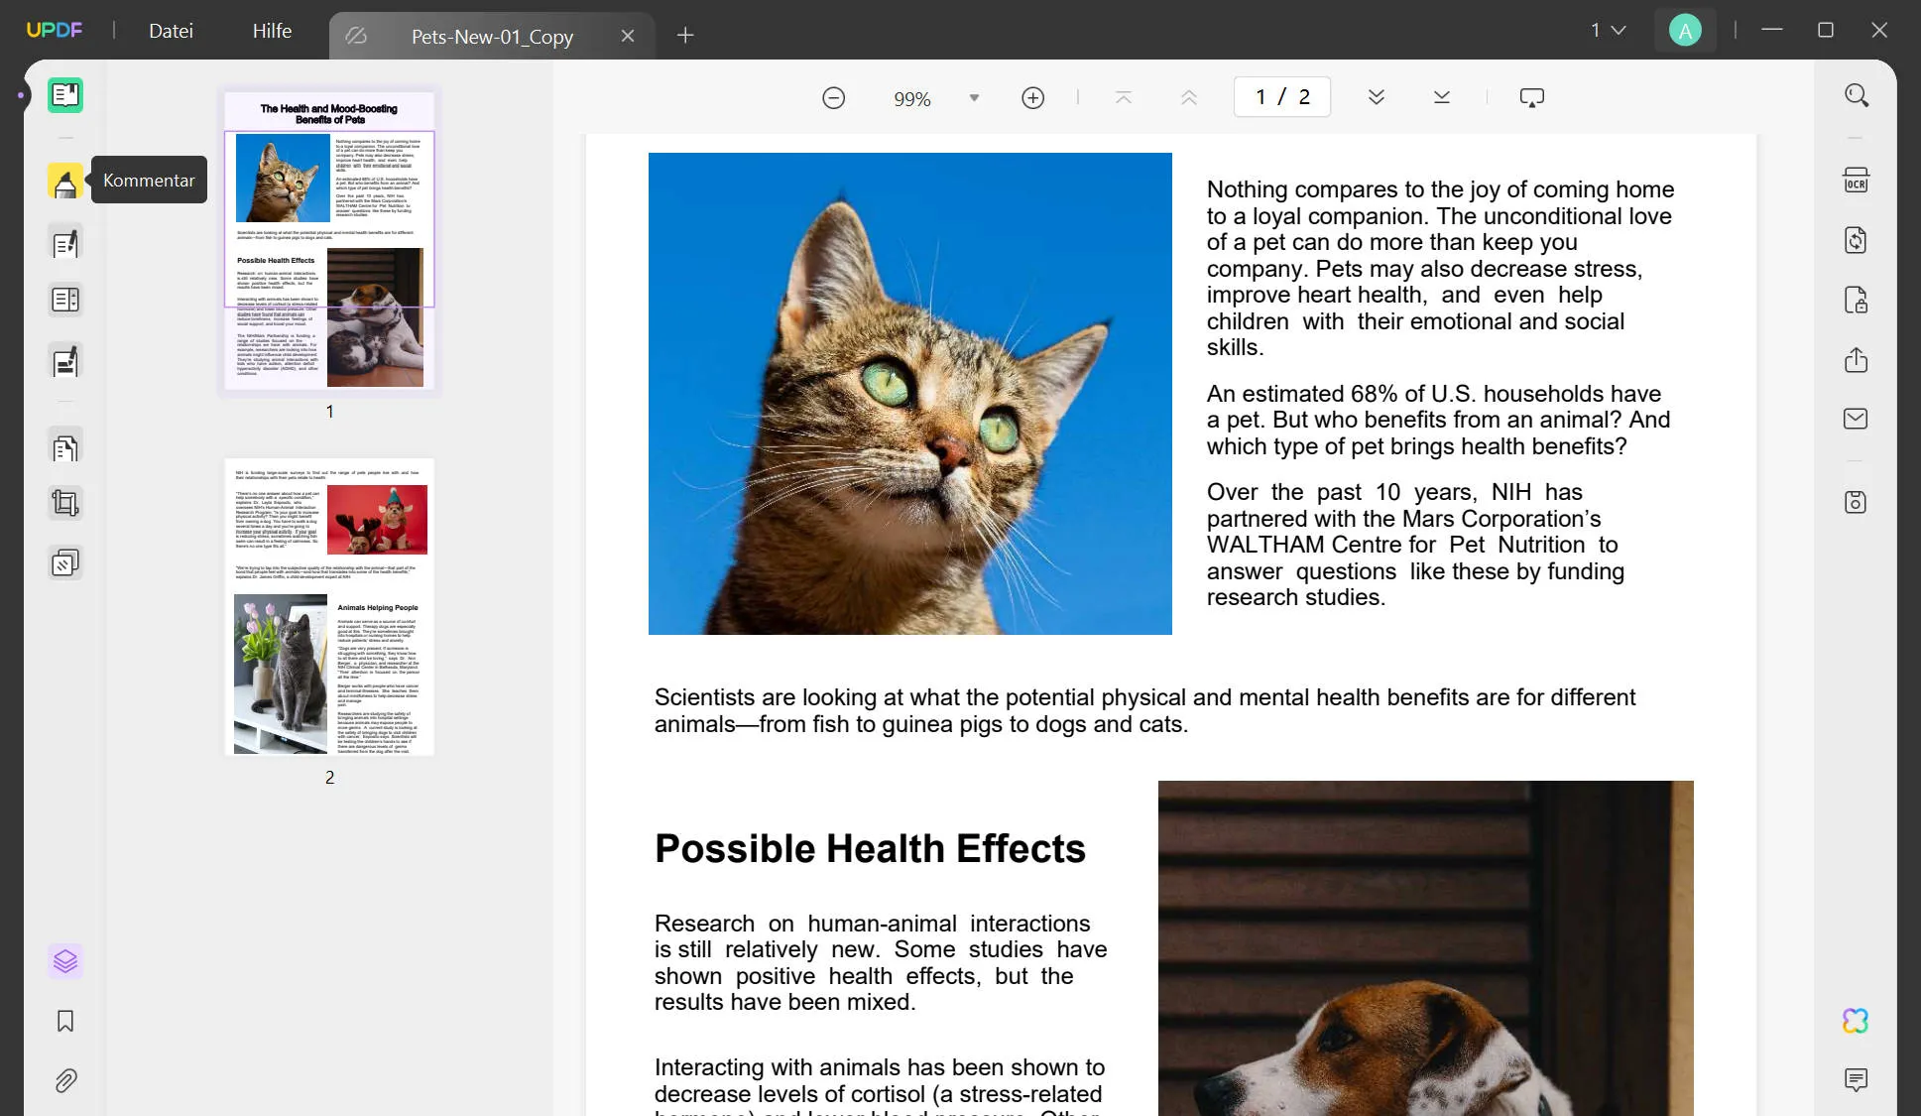Image resolution: width=1921 pixels, height=1116 pixels.
Task: Toggle the Layers panel icon
Action: 65,961
